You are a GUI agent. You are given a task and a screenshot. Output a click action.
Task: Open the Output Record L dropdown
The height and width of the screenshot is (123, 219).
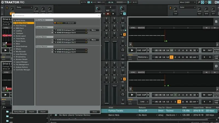pos(71,49)
